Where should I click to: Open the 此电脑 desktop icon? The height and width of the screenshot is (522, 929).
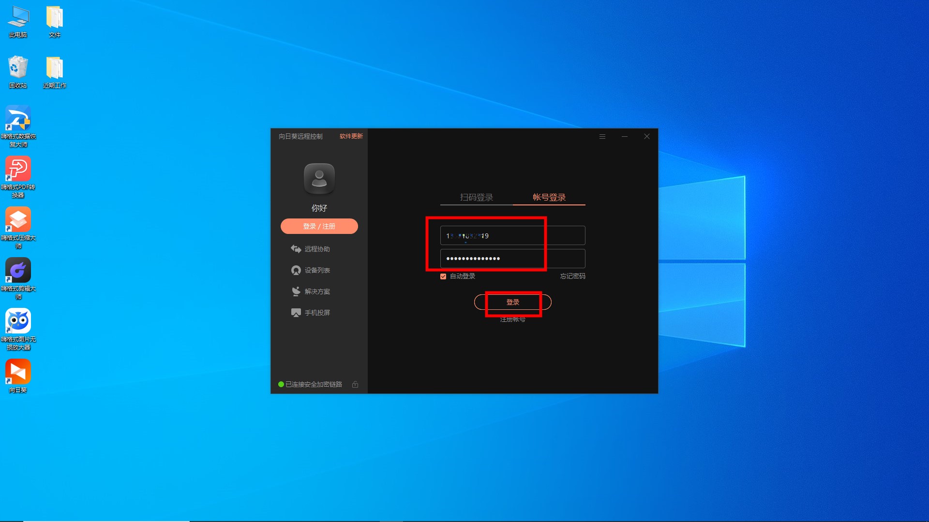click(x=18, y=22)
